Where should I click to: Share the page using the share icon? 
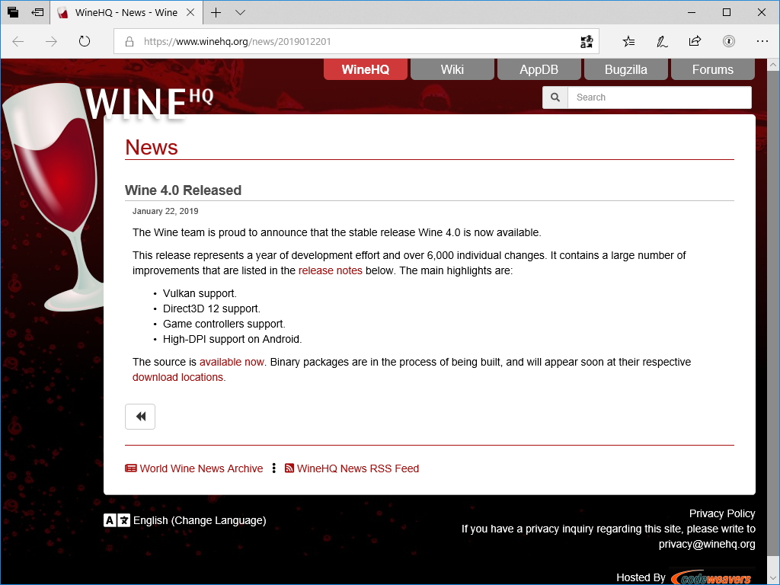[x=694, y=41]
